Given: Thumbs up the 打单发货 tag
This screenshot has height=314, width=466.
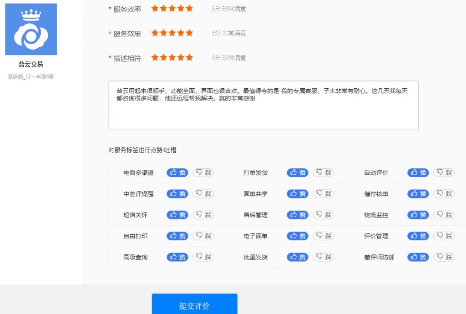Looking at the screenshot, I should coord(297,172).
